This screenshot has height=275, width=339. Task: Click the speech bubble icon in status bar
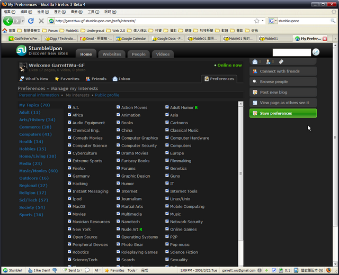coord(87,270)
